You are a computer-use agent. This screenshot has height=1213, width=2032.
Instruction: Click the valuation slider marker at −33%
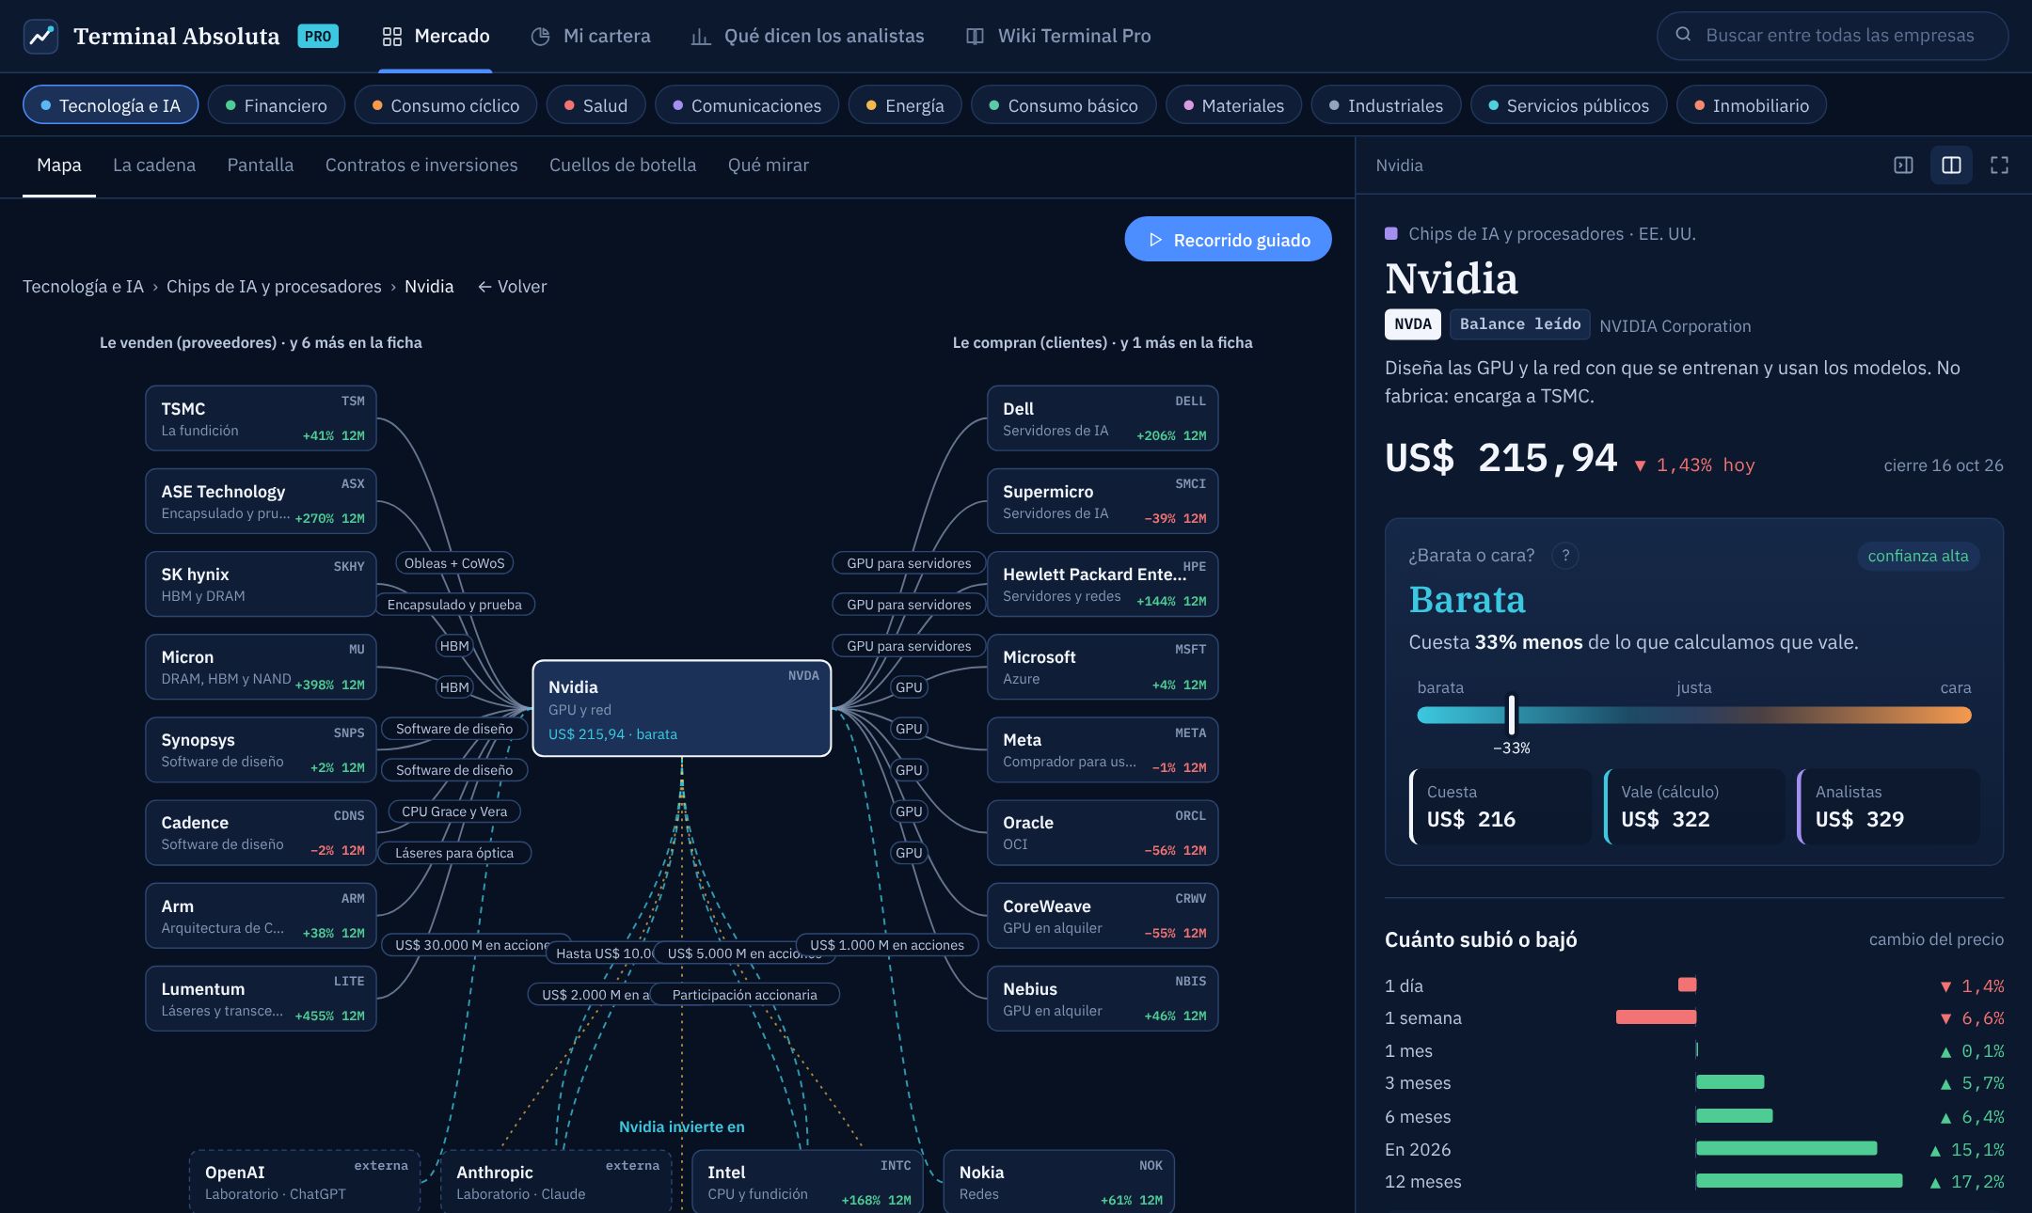1511,715
